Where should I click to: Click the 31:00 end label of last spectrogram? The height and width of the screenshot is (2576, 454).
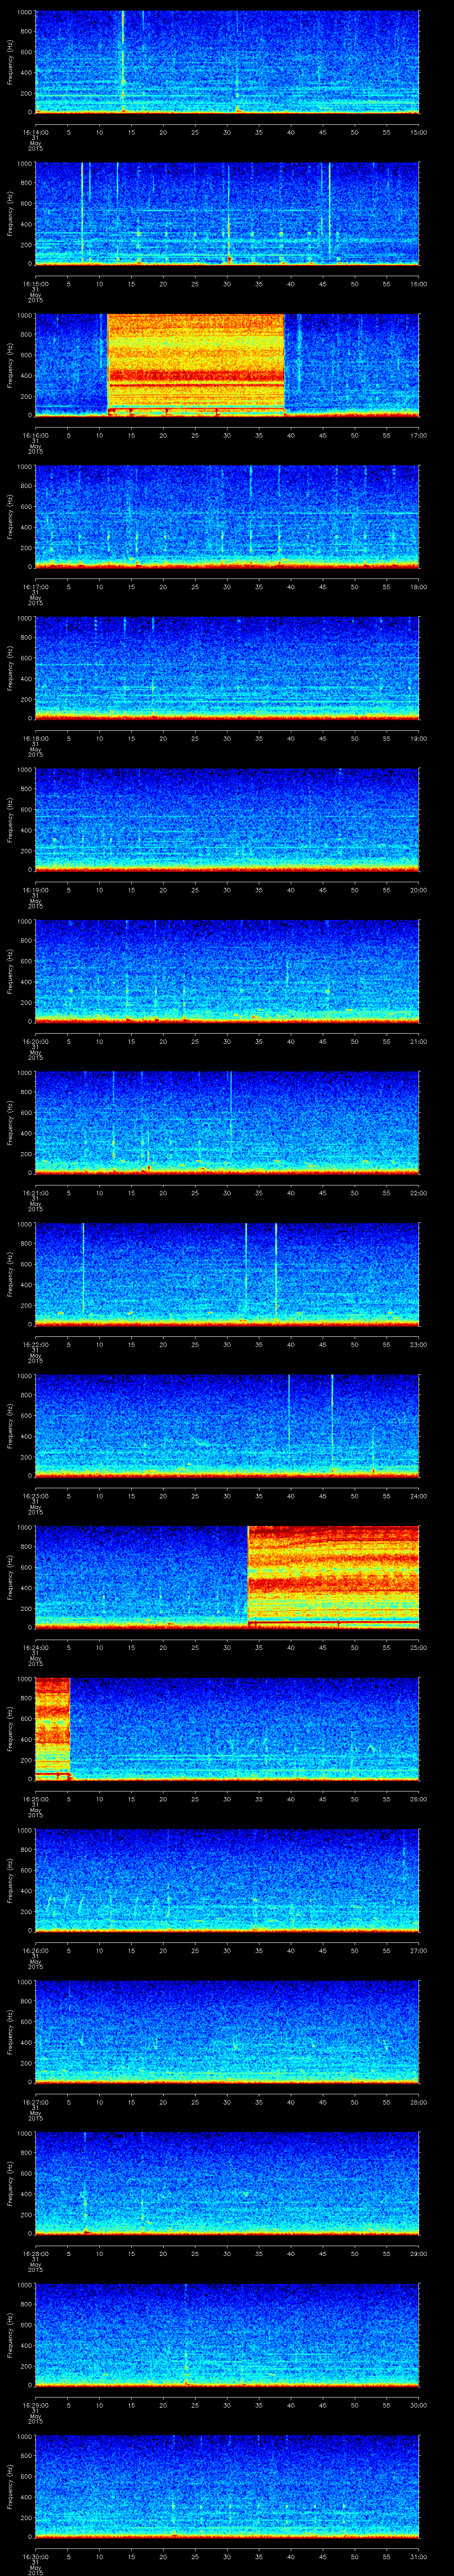[418, 2556]
